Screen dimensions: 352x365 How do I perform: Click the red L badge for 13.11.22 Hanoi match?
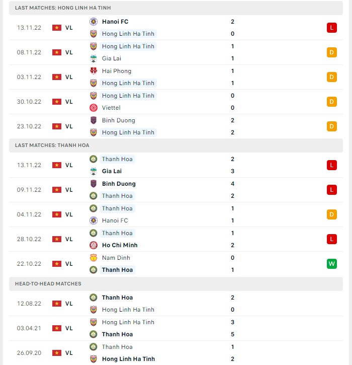click(x=331, y=28)
